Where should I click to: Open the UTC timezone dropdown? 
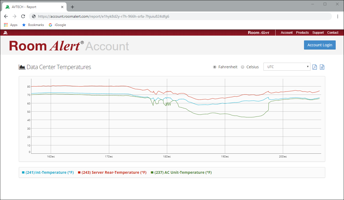pos(287,66)
